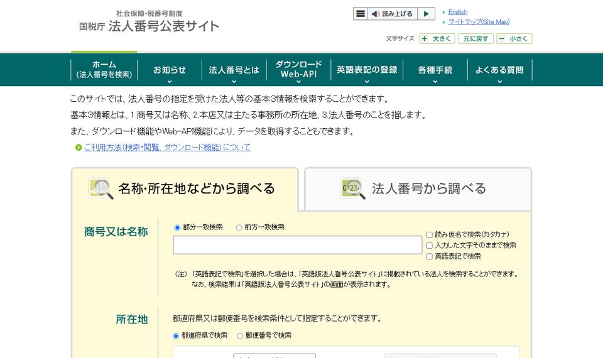
Task: Select the 法人番号から調べる tab
Action: pos(418,188)
